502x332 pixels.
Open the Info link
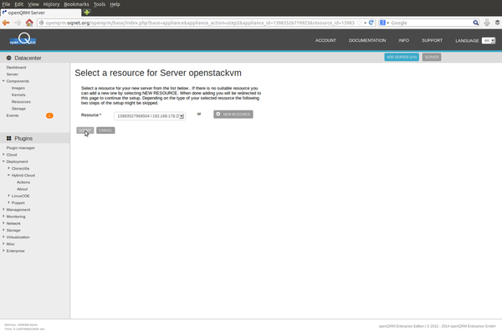404,40
